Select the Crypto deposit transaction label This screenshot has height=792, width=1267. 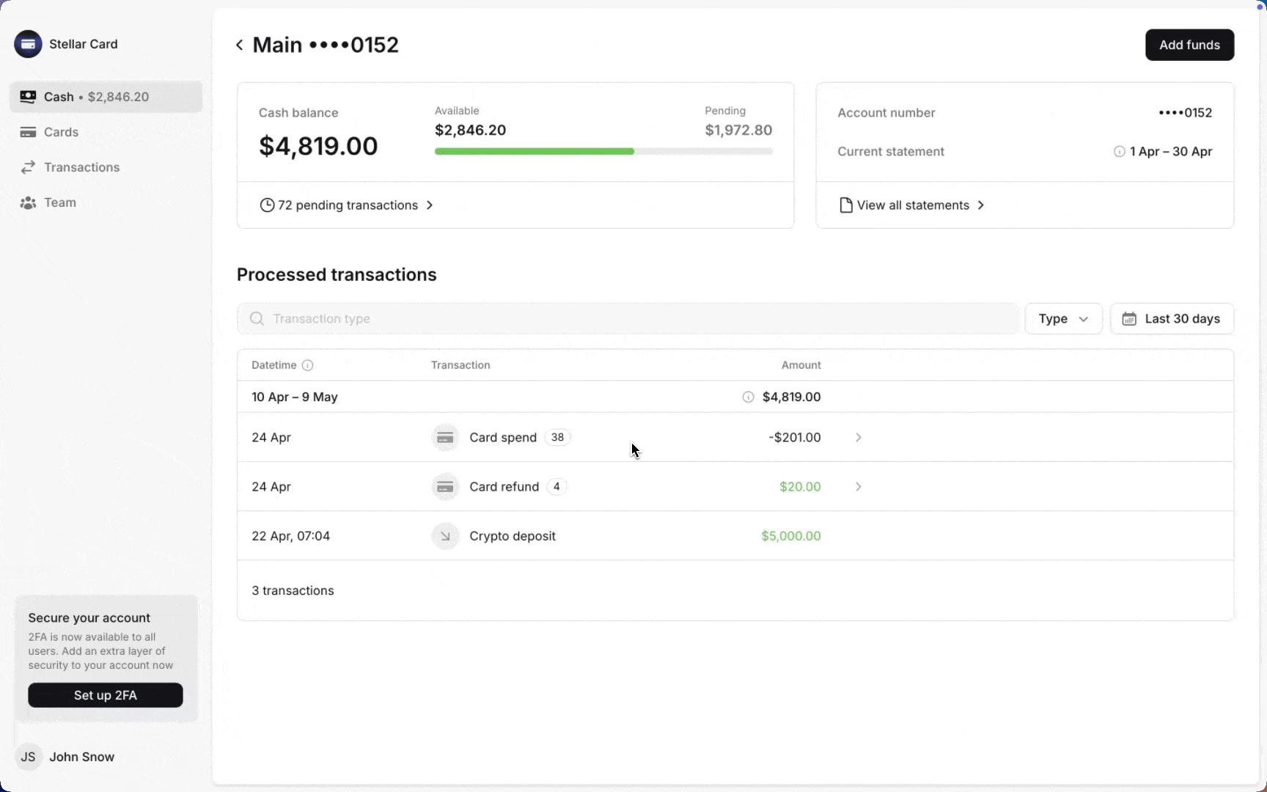click(x=513, y=536)
